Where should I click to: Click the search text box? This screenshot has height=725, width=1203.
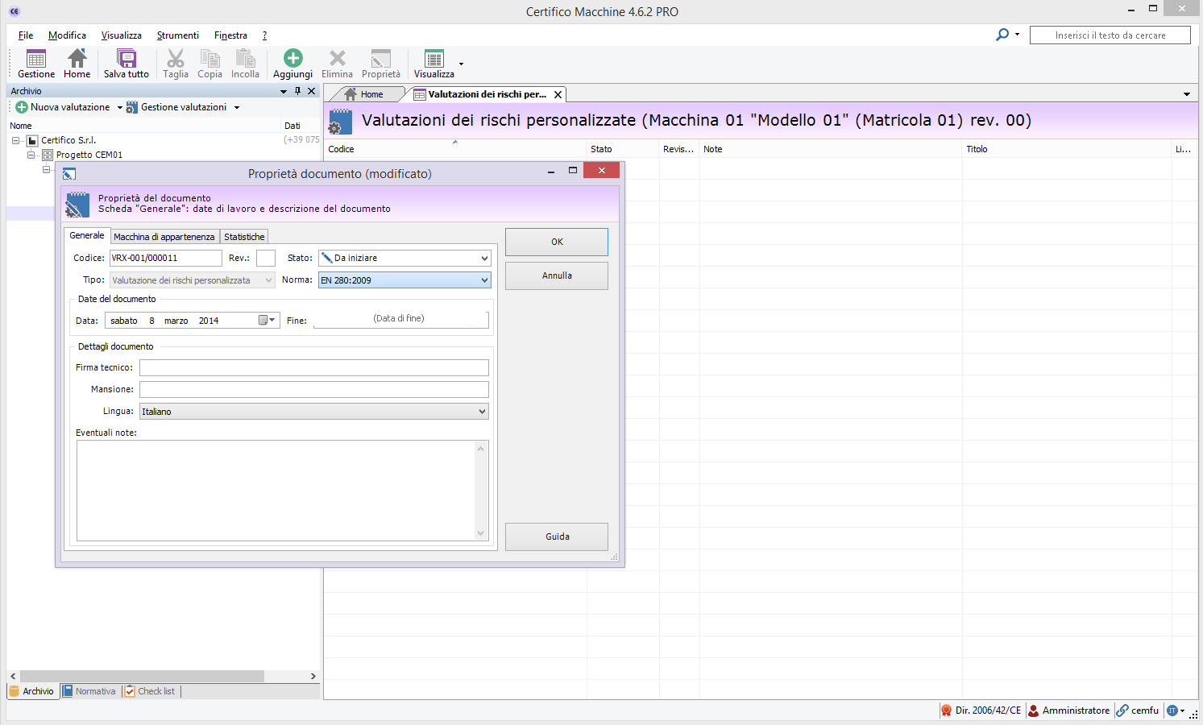(1110, 35)
